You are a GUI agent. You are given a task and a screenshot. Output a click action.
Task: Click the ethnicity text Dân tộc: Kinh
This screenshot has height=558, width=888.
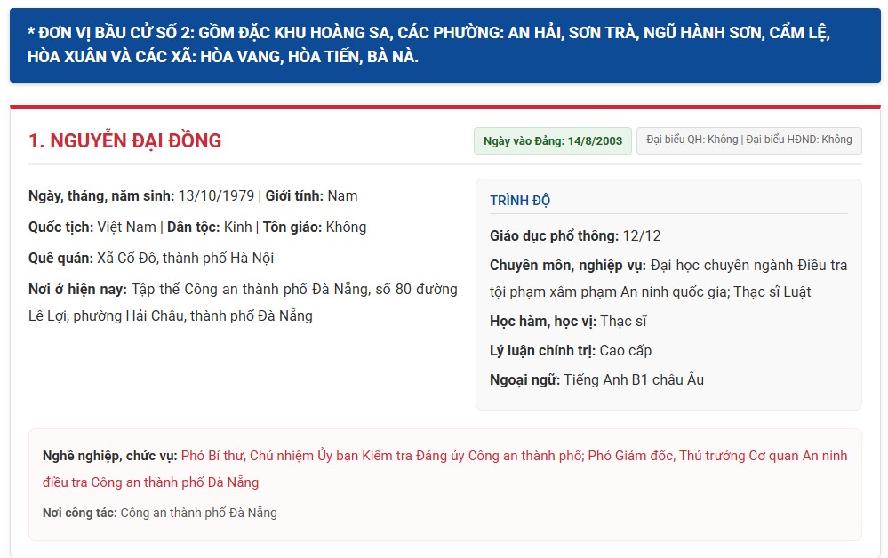pos(209,227)
